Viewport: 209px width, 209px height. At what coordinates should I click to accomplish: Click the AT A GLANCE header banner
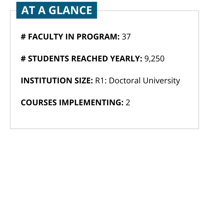[x=57, y=10]
